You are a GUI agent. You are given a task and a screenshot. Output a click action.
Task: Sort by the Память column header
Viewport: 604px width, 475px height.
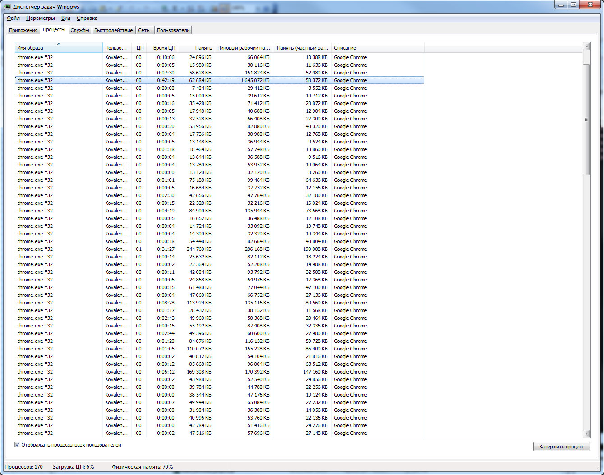pos(197,48)
